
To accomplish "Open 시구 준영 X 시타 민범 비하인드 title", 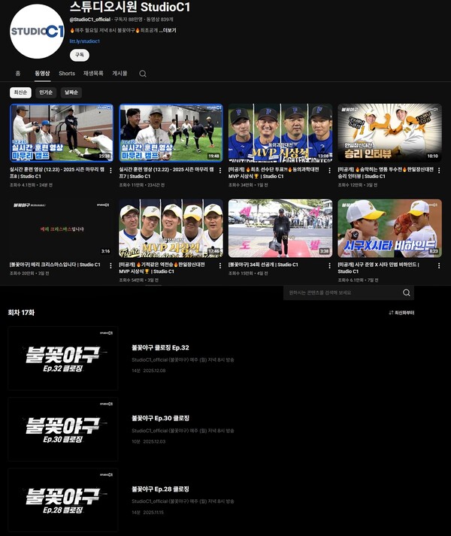I will (x=378, y=268).
